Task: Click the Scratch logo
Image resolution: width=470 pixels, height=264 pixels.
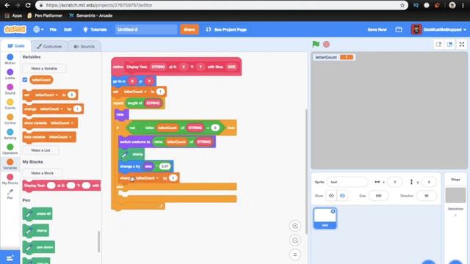Action: point(15,29)
